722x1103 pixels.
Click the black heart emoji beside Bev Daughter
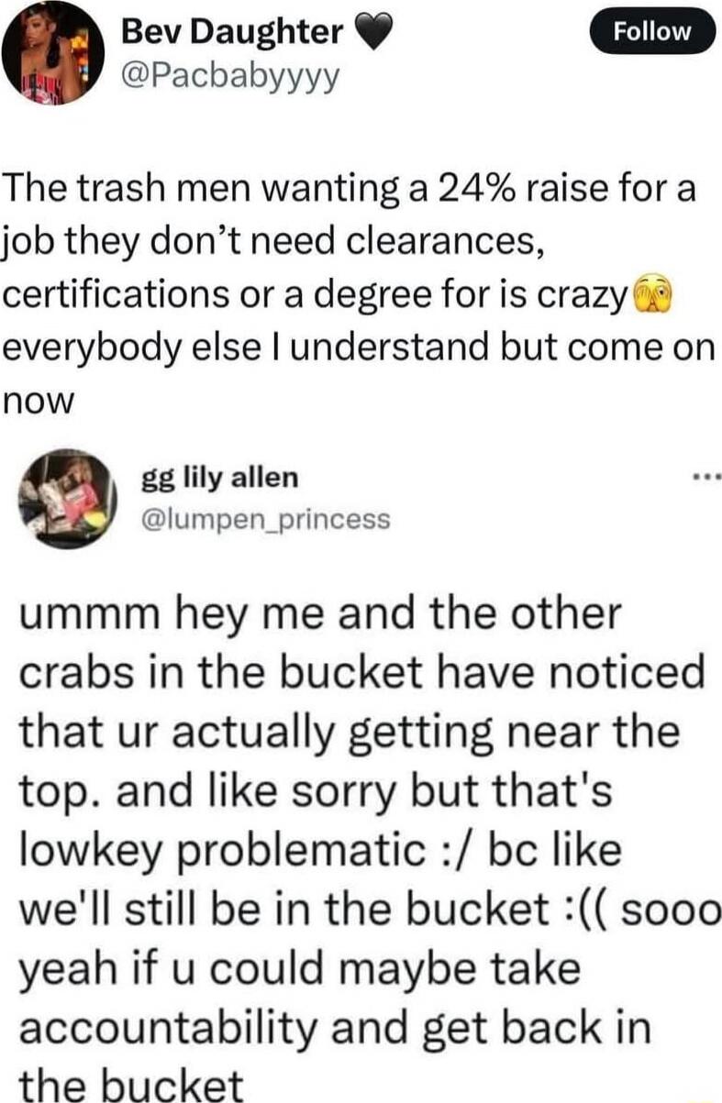tap(372, 35)
